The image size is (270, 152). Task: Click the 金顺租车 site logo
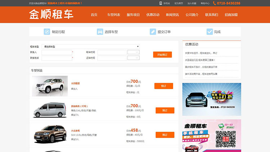[x=51, y=14]
